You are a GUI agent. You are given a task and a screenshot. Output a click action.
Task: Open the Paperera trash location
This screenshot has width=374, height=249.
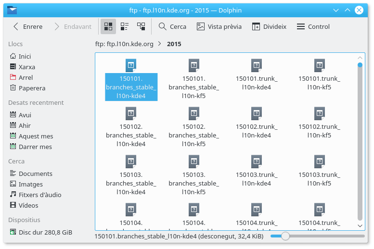(32, 88)
